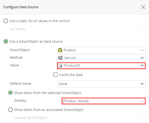Choose Show items from the selected SmartObject
The image size is (149, 123).
tap(10, 93)
